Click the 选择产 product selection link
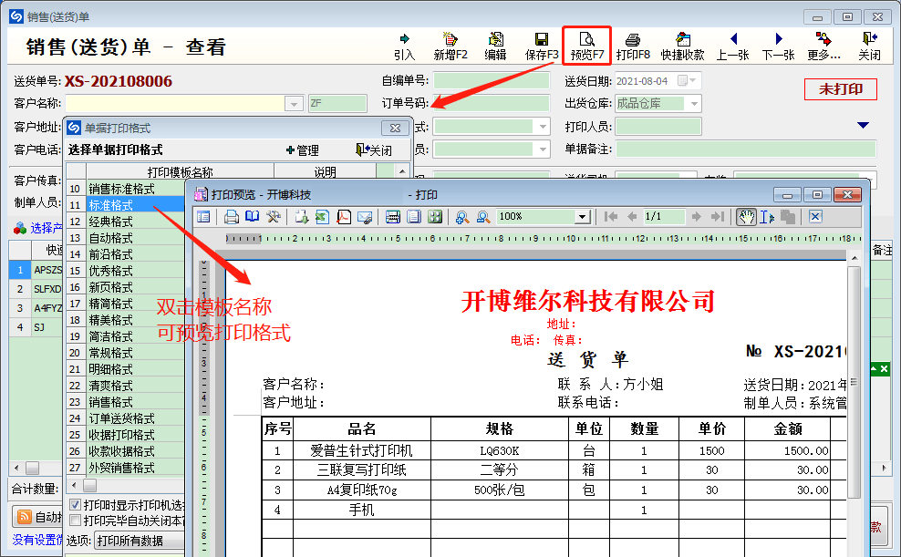 (x=38, y=228)
